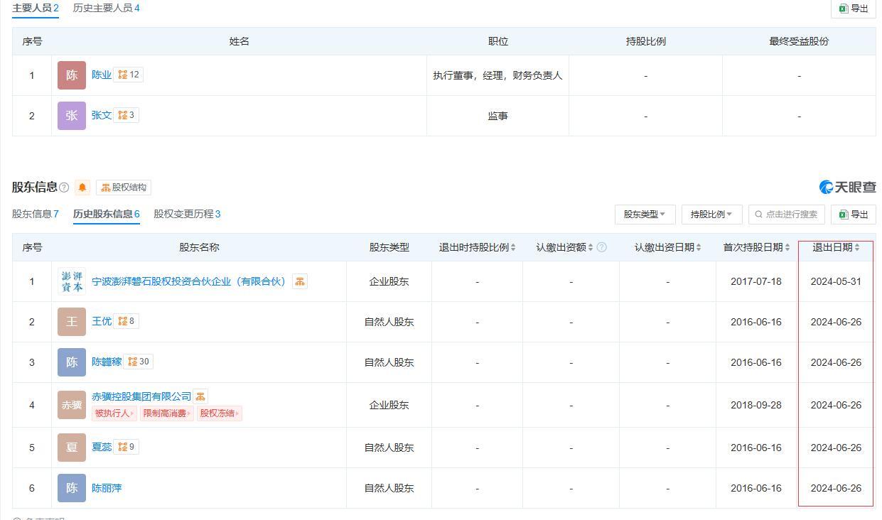Export shareholder list with 导出 button
Screen dimensions: 882x520
coord(853,215)
